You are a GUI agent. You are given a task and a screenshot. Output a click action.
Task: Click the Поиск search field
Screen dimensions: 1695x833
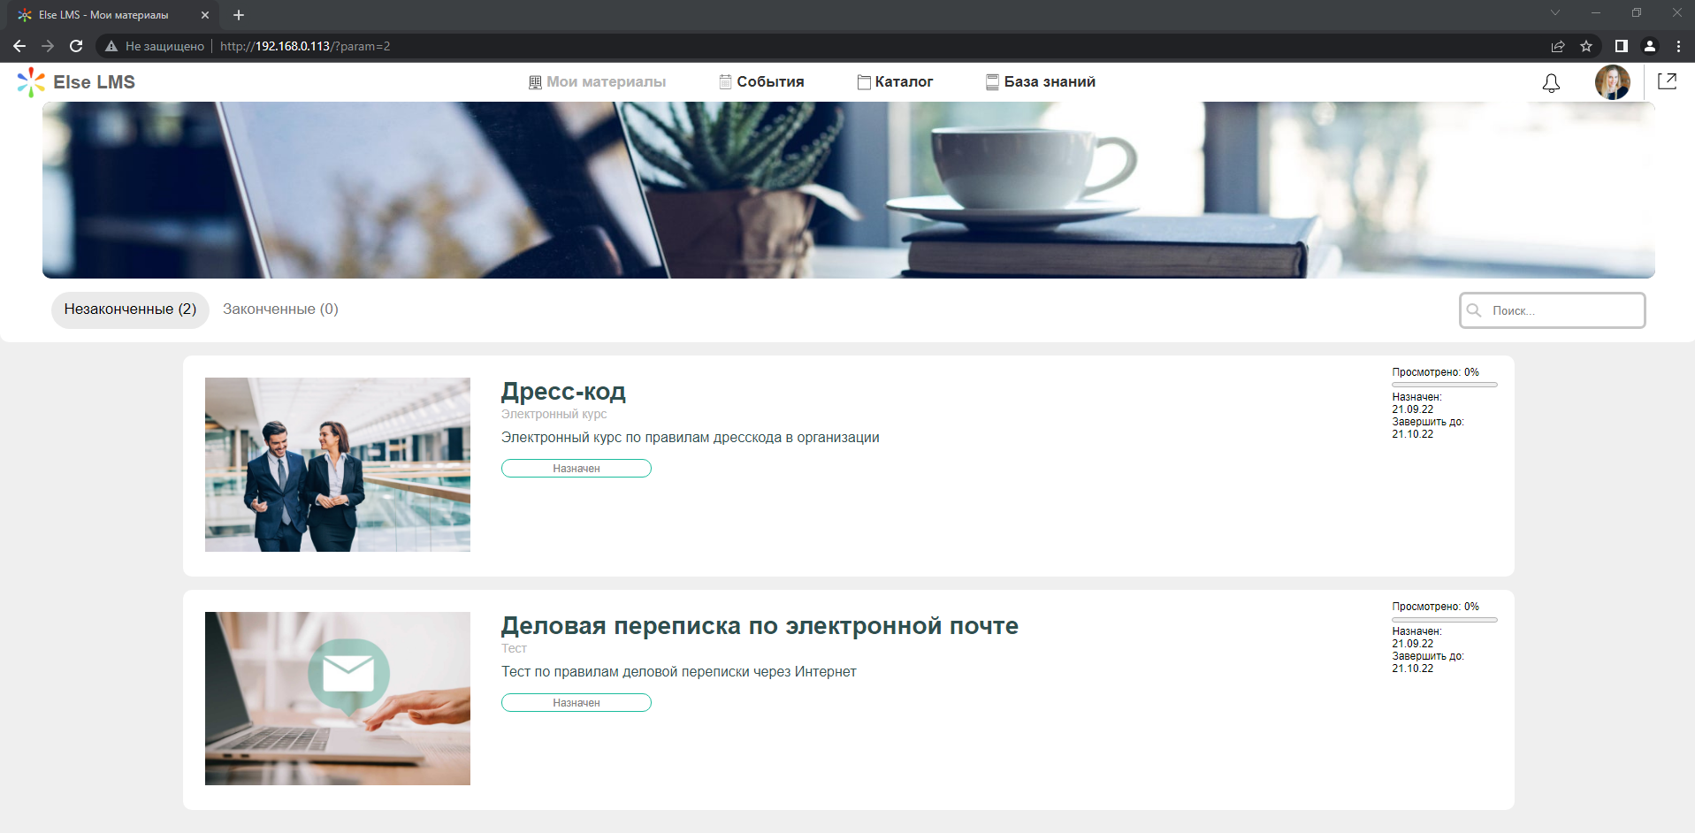1561,310
